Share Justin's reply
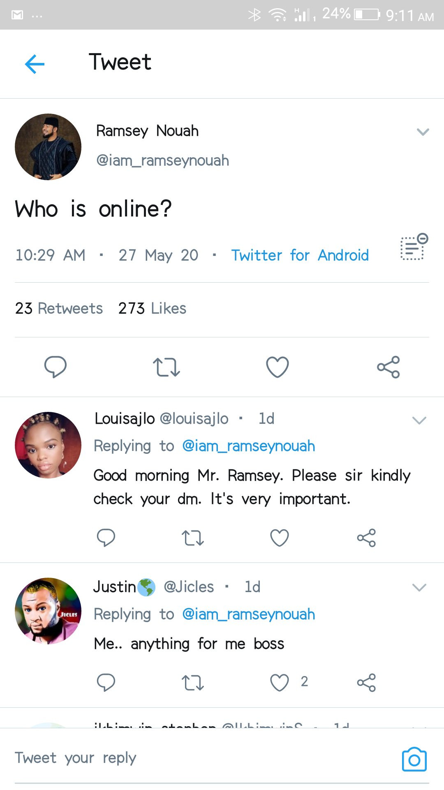This screenshot has height=790, width=444. coord(366,683)
